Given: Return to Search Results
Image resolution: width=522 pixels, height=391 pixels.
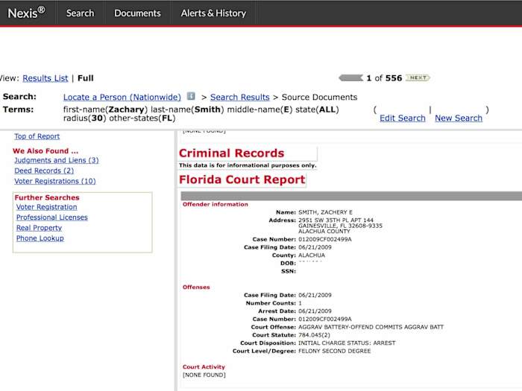Looking at the screenshot, I should point(239,97).
